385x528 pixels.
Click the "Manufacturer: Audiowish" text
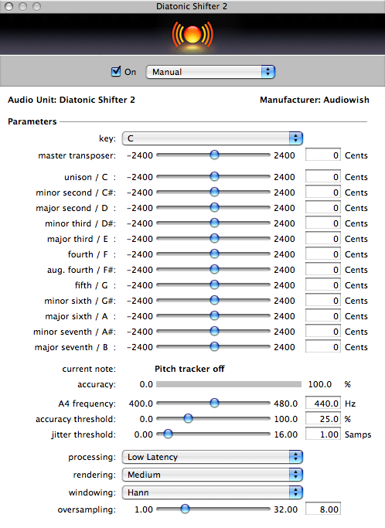point(315,100)
